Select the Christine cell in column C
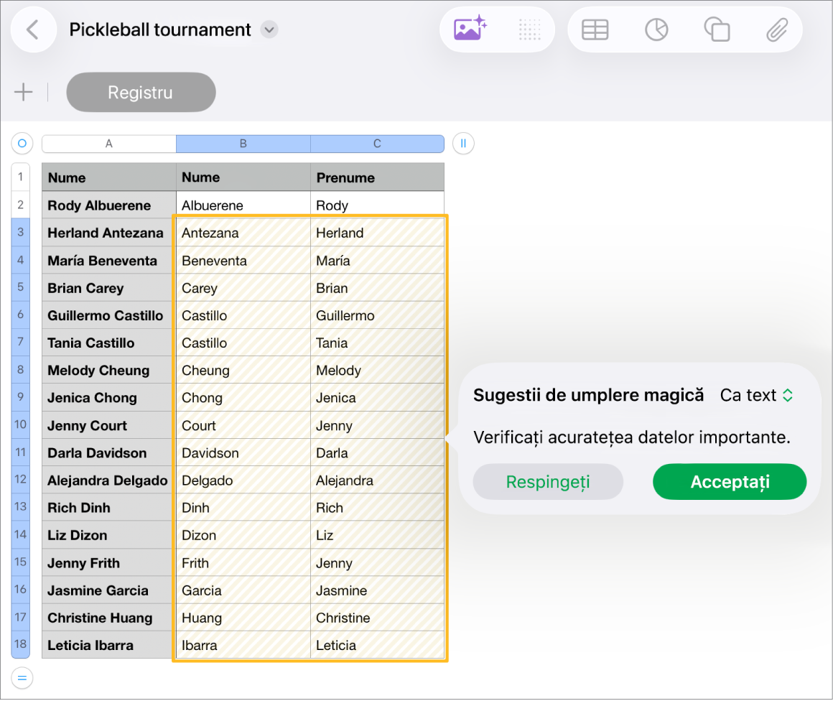Screen dimensions: 833x701 pyautogui.click(x=377, y=618)
